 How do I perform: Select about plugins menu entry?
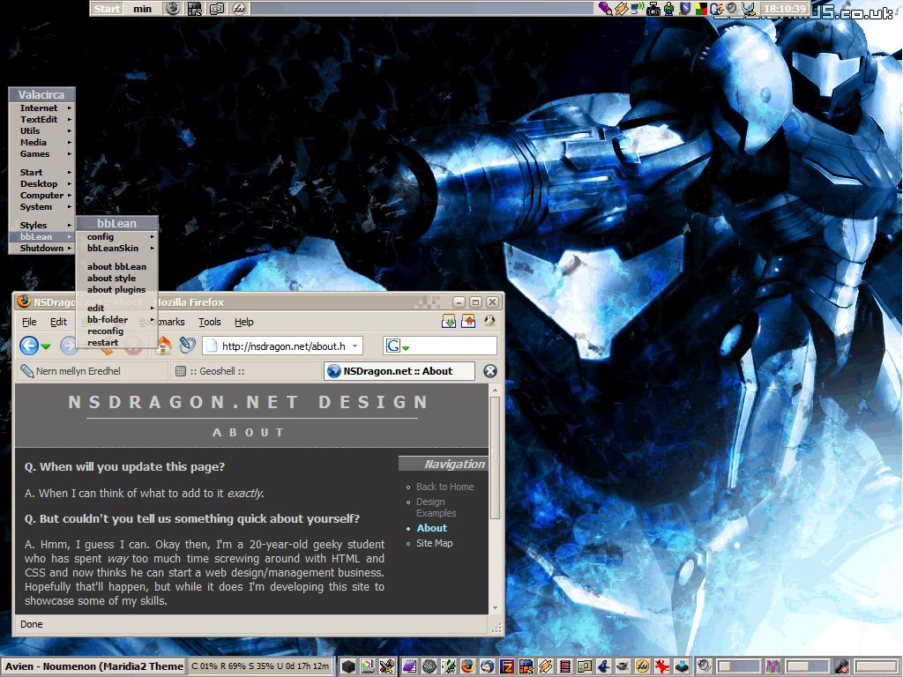pyautogui.click(x=117, y=290)
